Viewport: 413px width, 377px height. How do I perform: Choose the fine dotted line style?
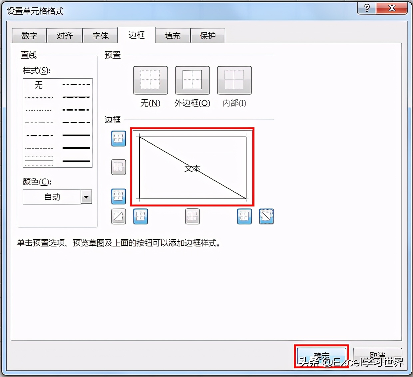point(39,98)
